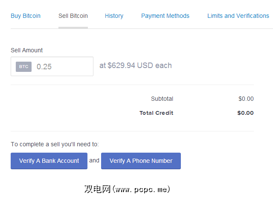Click the divider line above Subtotal

[x=132, y=85]
